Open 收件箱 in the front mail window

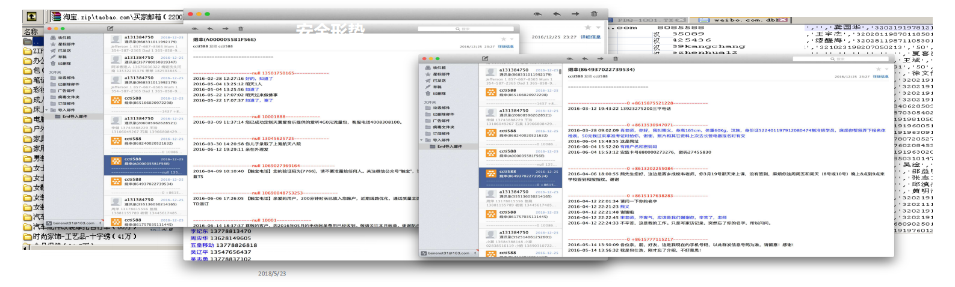coord(440,68)
